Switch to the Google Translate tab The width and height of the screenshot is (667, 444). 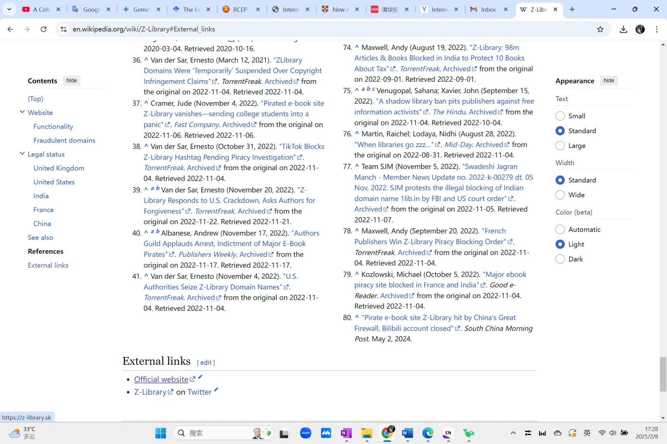click(x=91, y=9)
